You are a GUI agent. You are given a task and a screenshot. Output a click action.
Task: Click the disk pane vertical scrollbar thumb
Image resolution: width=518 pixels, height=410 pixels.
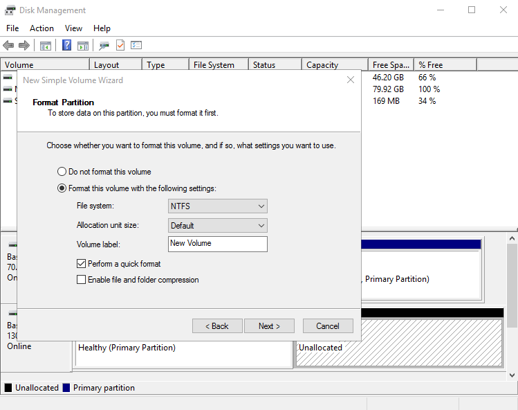pos(512,285)
